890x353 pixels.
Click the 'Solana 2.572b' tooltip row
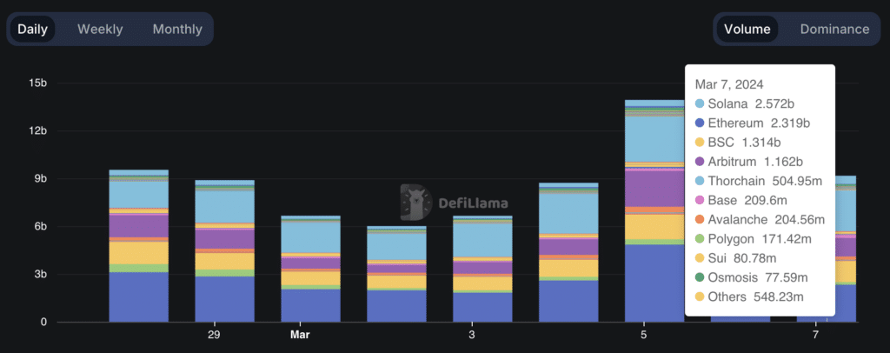(745, 103)
